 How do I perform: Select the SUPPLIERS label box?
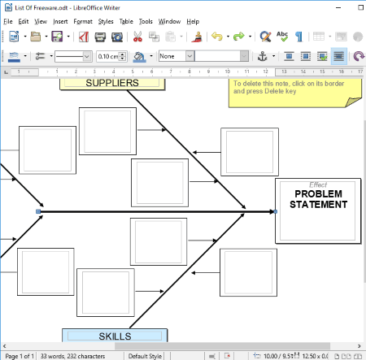click(x=112, y=84)
